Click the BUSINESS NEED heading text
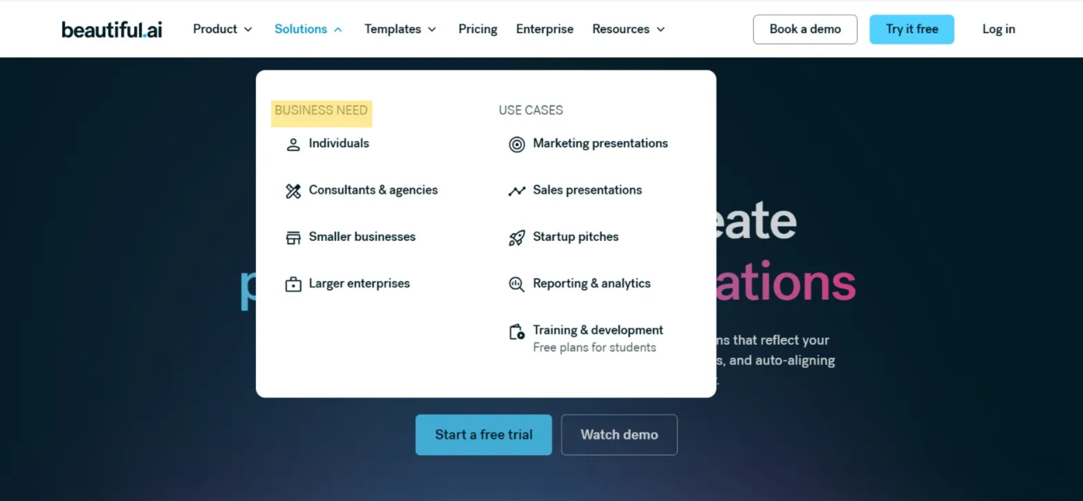The width and height of the screenshot is (1083, 501). tap(321, 110)
